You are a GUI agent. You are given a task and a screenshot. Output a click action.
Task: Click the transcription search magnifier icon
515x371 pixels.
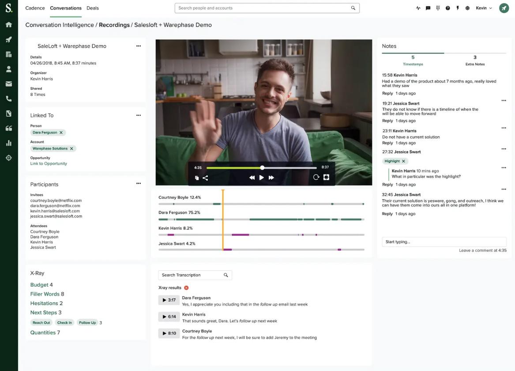click(x=226, y=275)
